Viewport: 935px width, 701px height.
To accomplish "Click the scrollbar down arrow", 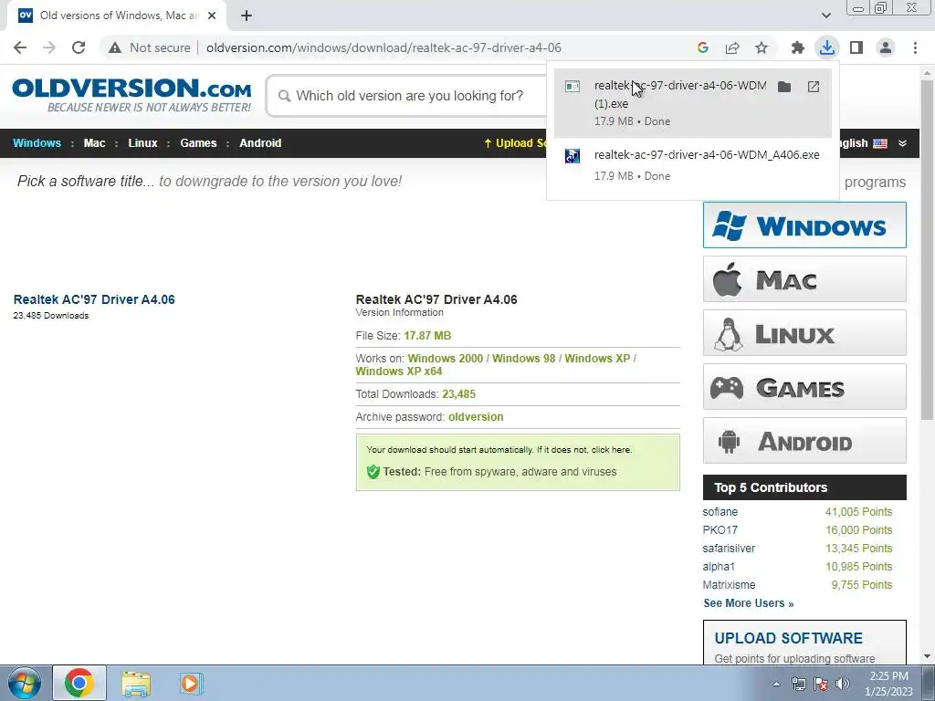I will 928,656.
